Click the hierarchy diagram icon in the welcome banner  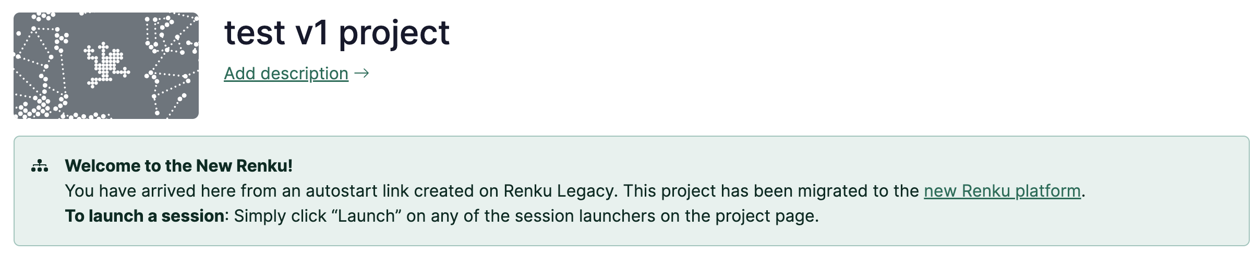(x=40, y=166)
